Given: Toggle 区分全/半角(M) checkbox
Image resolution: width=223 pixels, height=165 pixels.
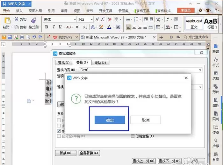Looking at the screenshot, I should pos(59,136).
